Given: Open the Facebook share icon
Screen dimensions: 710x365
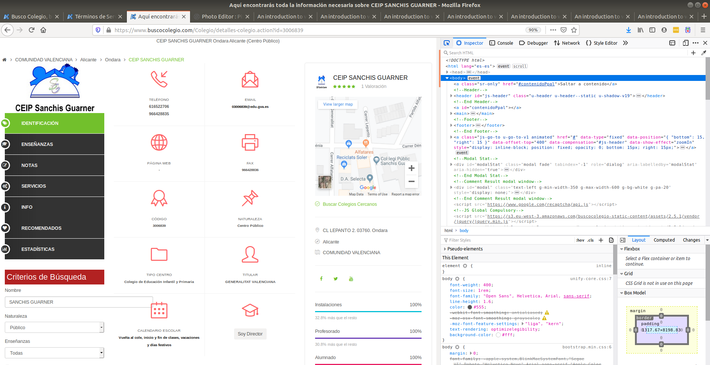Looking at the screenshot, I should coord(321,279).
